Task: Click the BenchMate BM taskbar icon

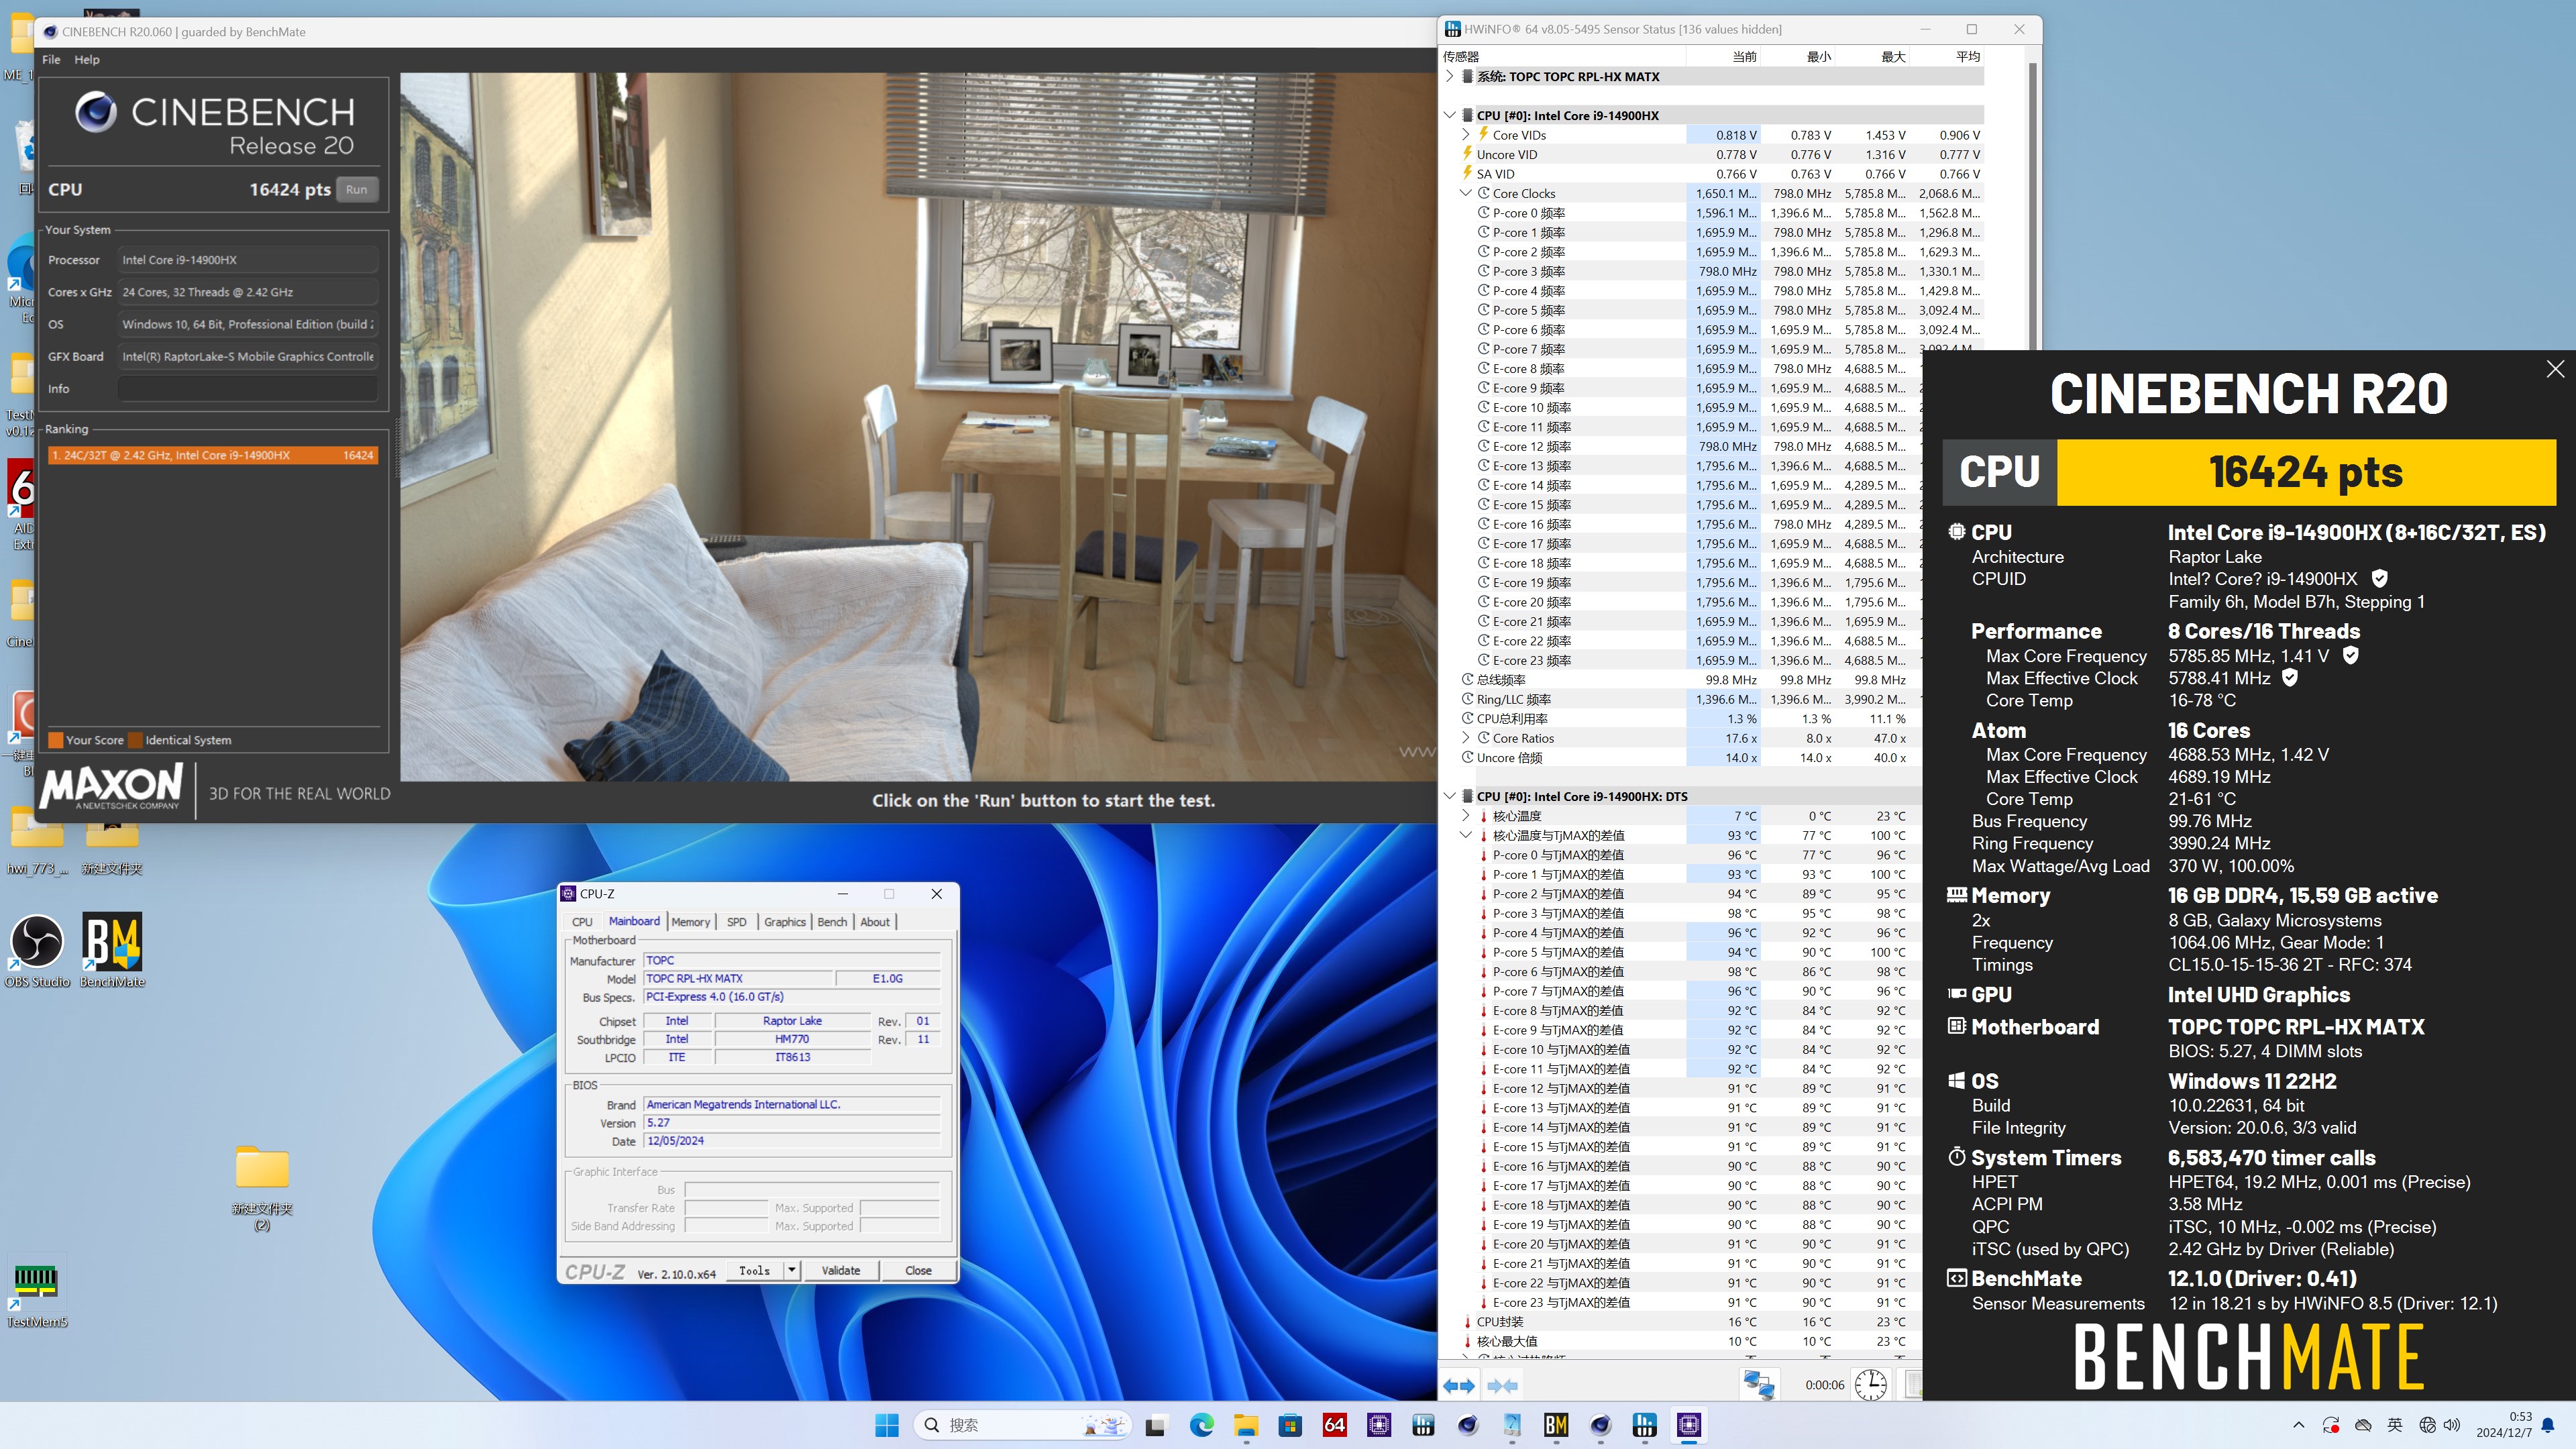Action: (x=1556, y=1425)
